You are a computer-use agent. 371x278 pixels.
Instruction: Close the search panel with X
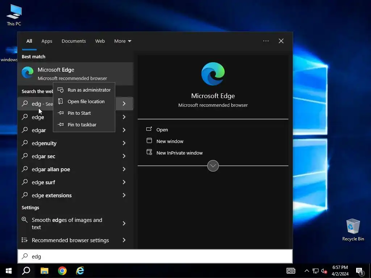281,41
